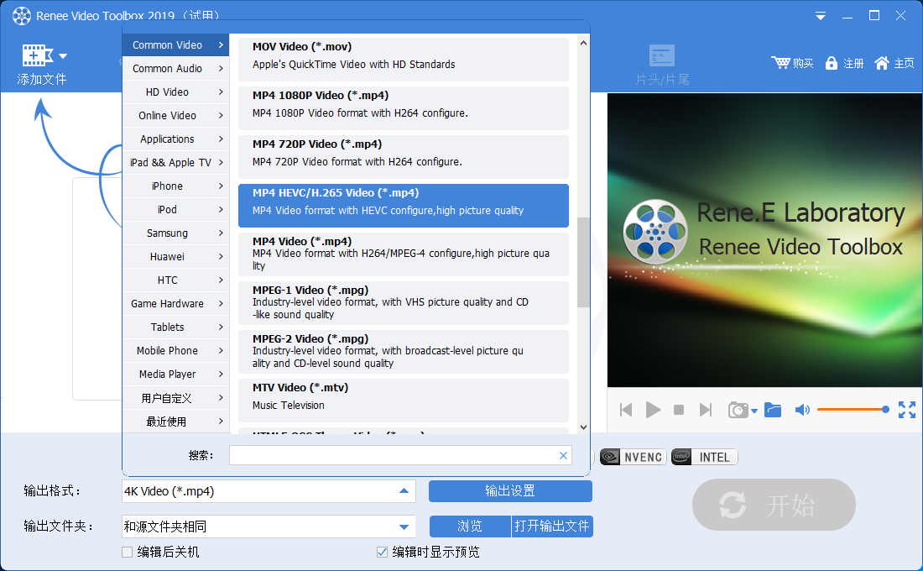Select the iPhone category

175,186
